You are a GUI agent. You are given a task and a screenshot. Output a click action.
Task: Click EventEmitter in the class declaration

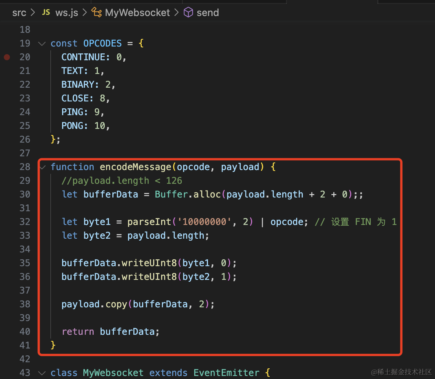(226, 373)
